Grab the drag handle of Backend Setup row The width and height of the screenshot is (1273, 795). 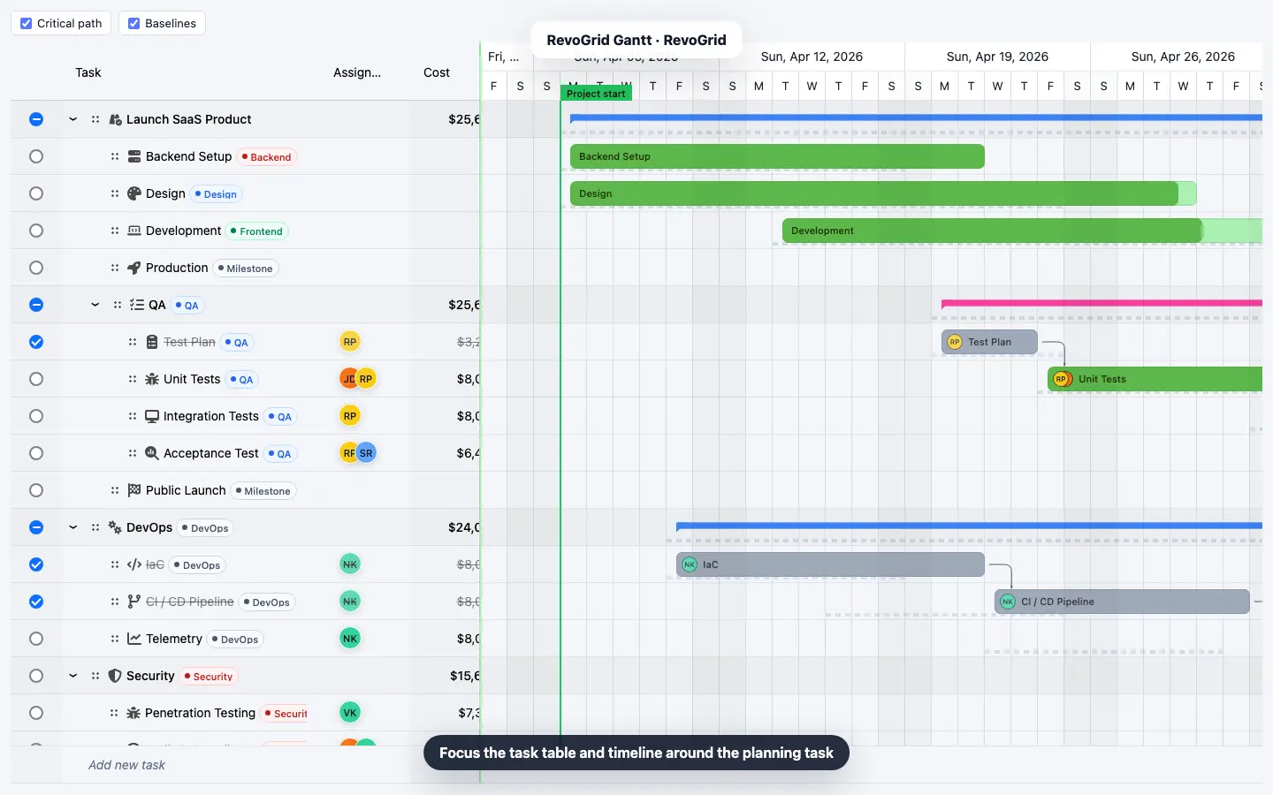click(x=115, y=156)
